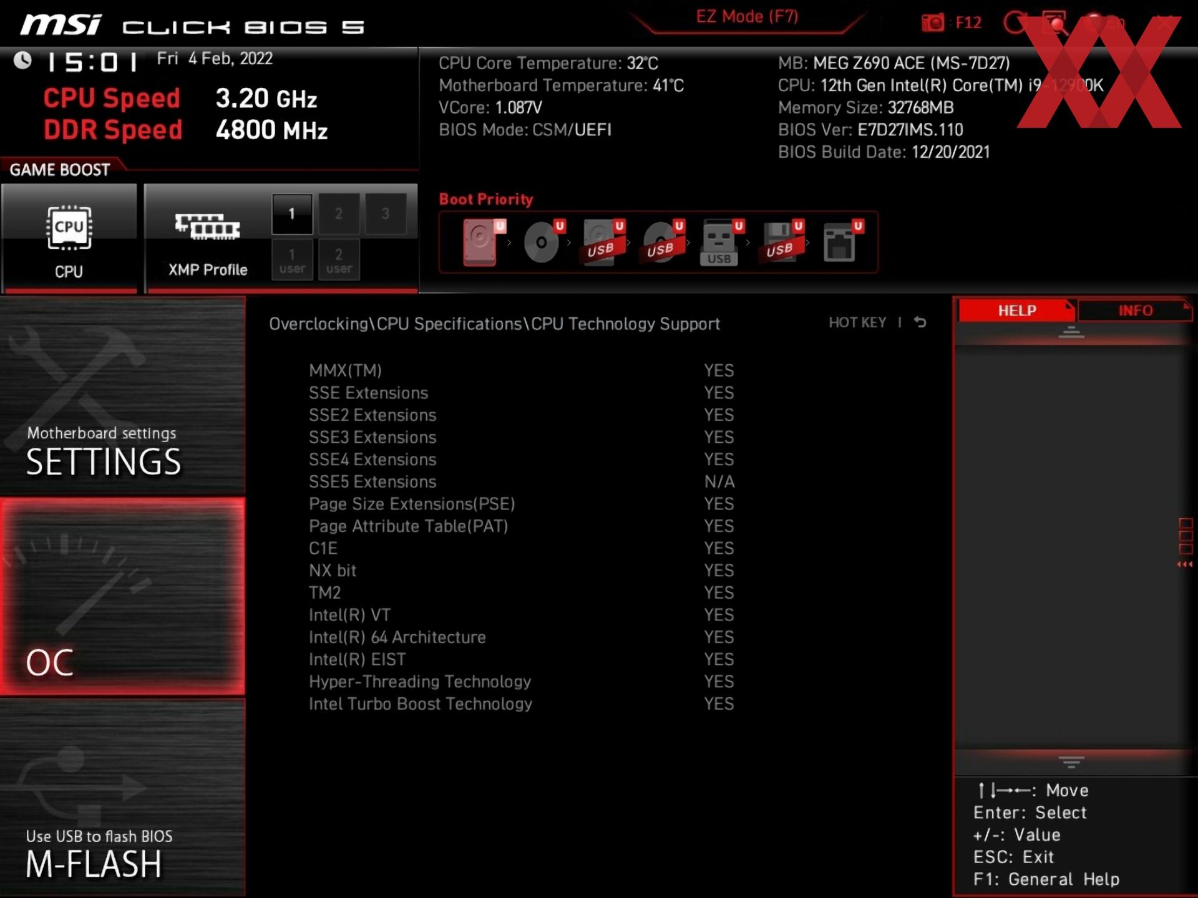Select the Intel(R) EIST row
The height and width of the screenshot is (898, 1198).
click(x=522, y=660)
